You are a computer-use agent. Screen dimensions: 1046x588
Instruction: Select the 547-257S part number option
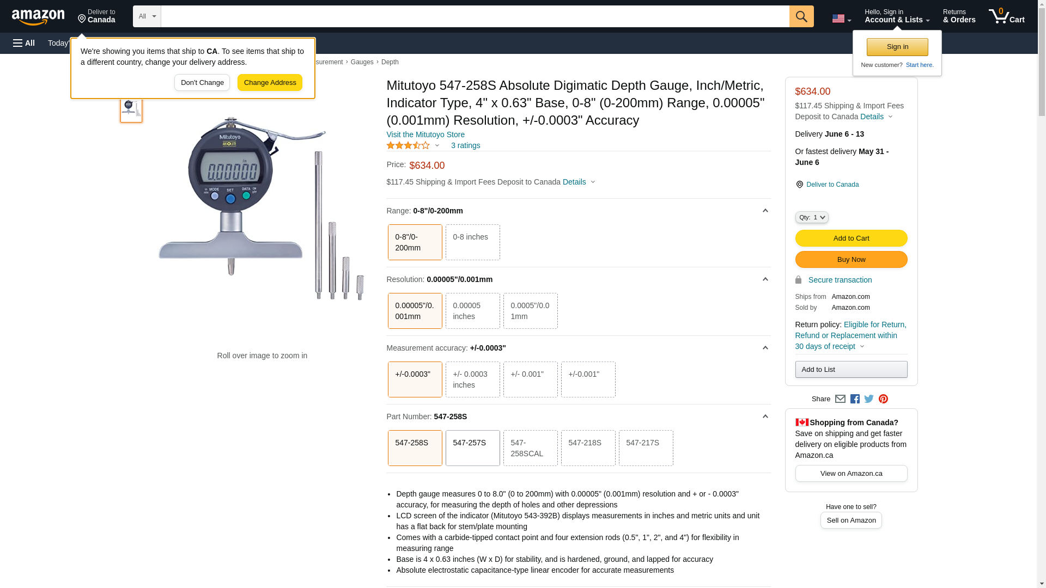point(472,448)
